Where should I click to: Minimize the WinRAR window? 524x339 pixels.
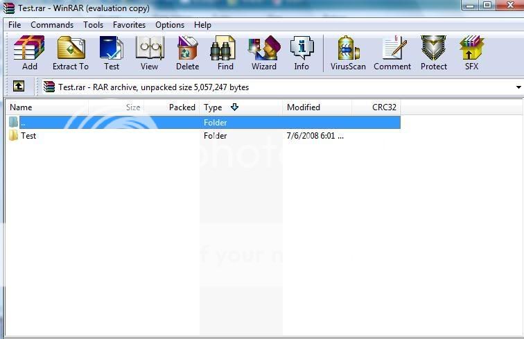pyautogui.click(x=470, y=6)
